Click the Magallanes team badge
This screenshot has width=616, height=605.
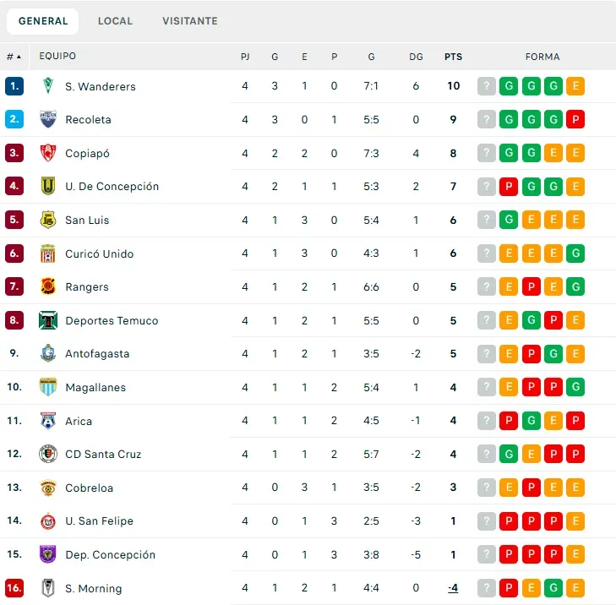(x=48, y=387)
